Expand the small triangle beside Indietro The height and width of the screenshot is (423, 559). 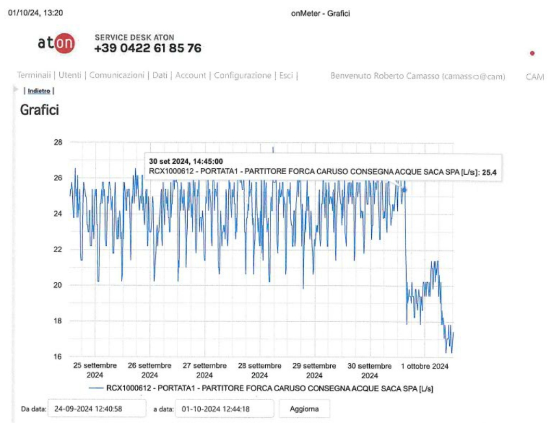point(16,90)
